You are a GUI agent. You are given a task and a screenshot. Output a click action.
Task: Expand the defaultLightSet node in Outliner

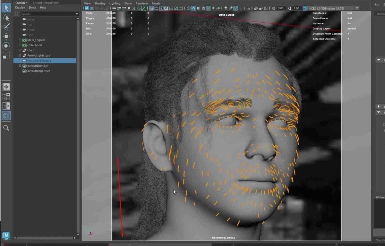[x=20, y=66]
